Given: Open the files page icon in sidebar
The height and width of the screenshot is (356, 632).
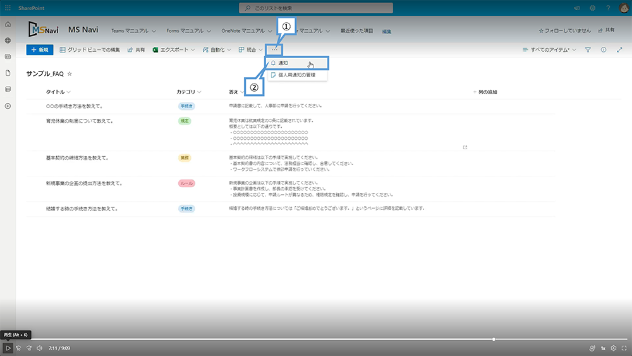Looking at the screenshot, I should (x=8, y=73).
